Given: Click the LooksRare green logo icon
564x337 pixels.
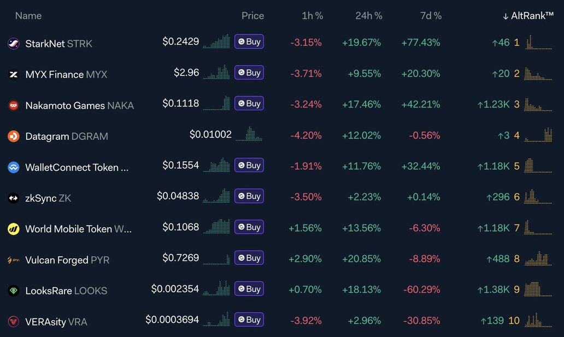Looking at the screenshot, I should click(x=14, y=291).
